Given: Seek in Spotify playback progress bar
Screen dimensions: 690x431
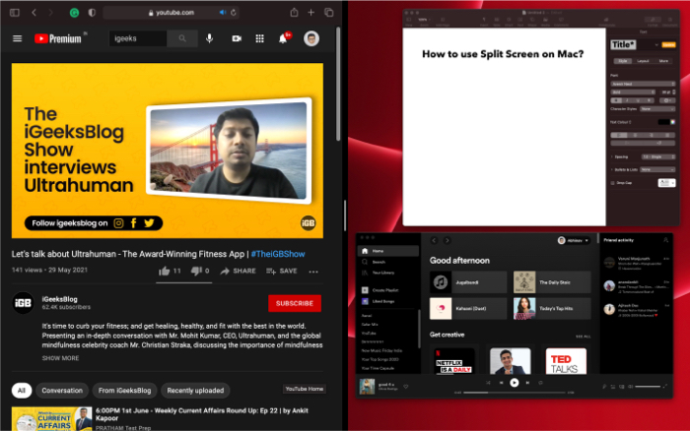Looking at the screenshot, I should tap(514, 393).
